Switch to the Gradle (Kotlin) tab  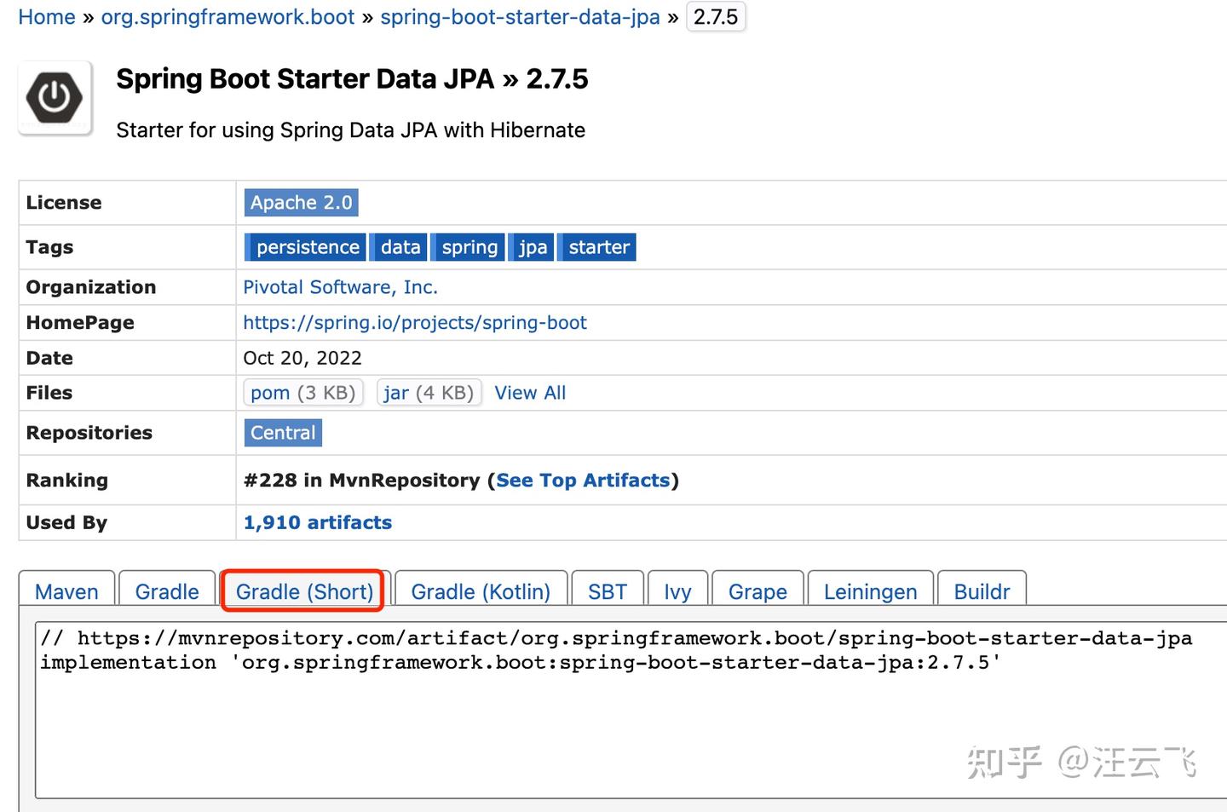tap(481, 591)
